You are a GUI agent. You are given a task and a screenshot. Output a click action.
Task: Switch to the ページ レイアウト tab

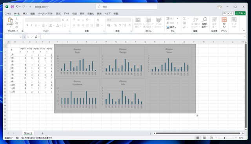[45, 14]
